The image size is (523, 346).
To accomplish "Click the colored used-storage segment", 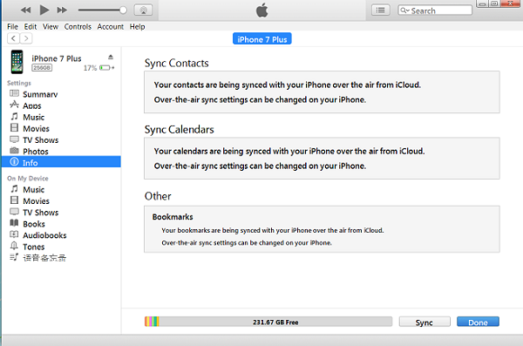I will [x=152, y=322].
